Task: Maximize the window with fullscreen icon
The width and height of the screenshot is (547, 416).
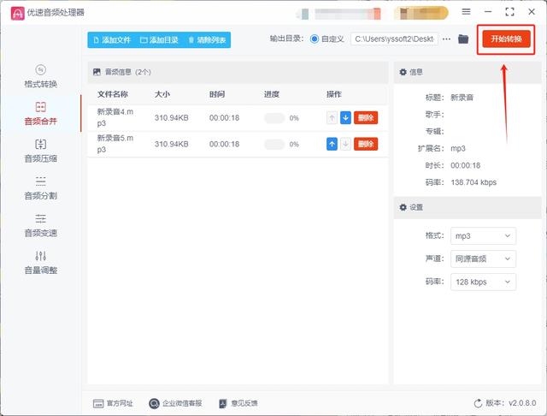Action: [509, 12]
